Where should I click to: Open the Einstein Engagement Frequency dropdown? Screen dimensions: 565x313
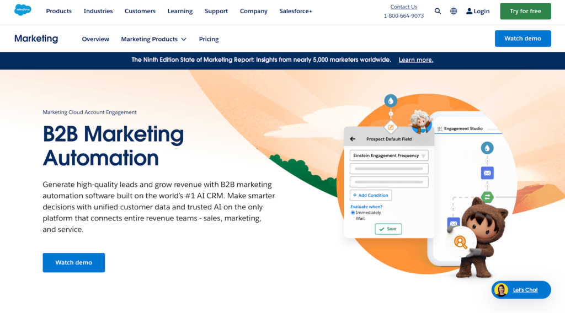tap(389, 156)
